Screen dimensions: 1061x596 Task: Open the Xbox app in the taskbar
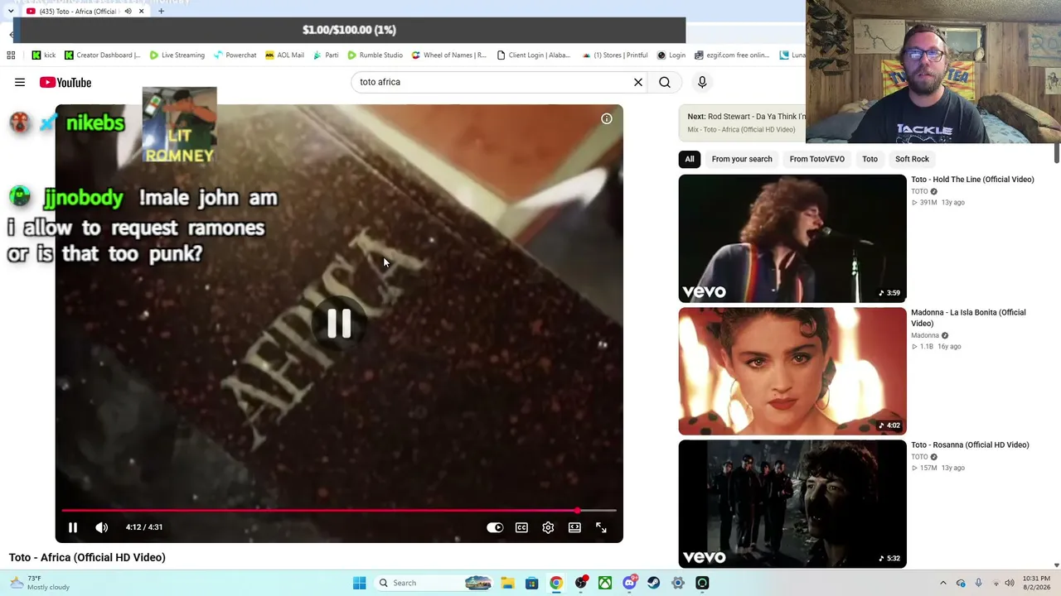(605, 583)
